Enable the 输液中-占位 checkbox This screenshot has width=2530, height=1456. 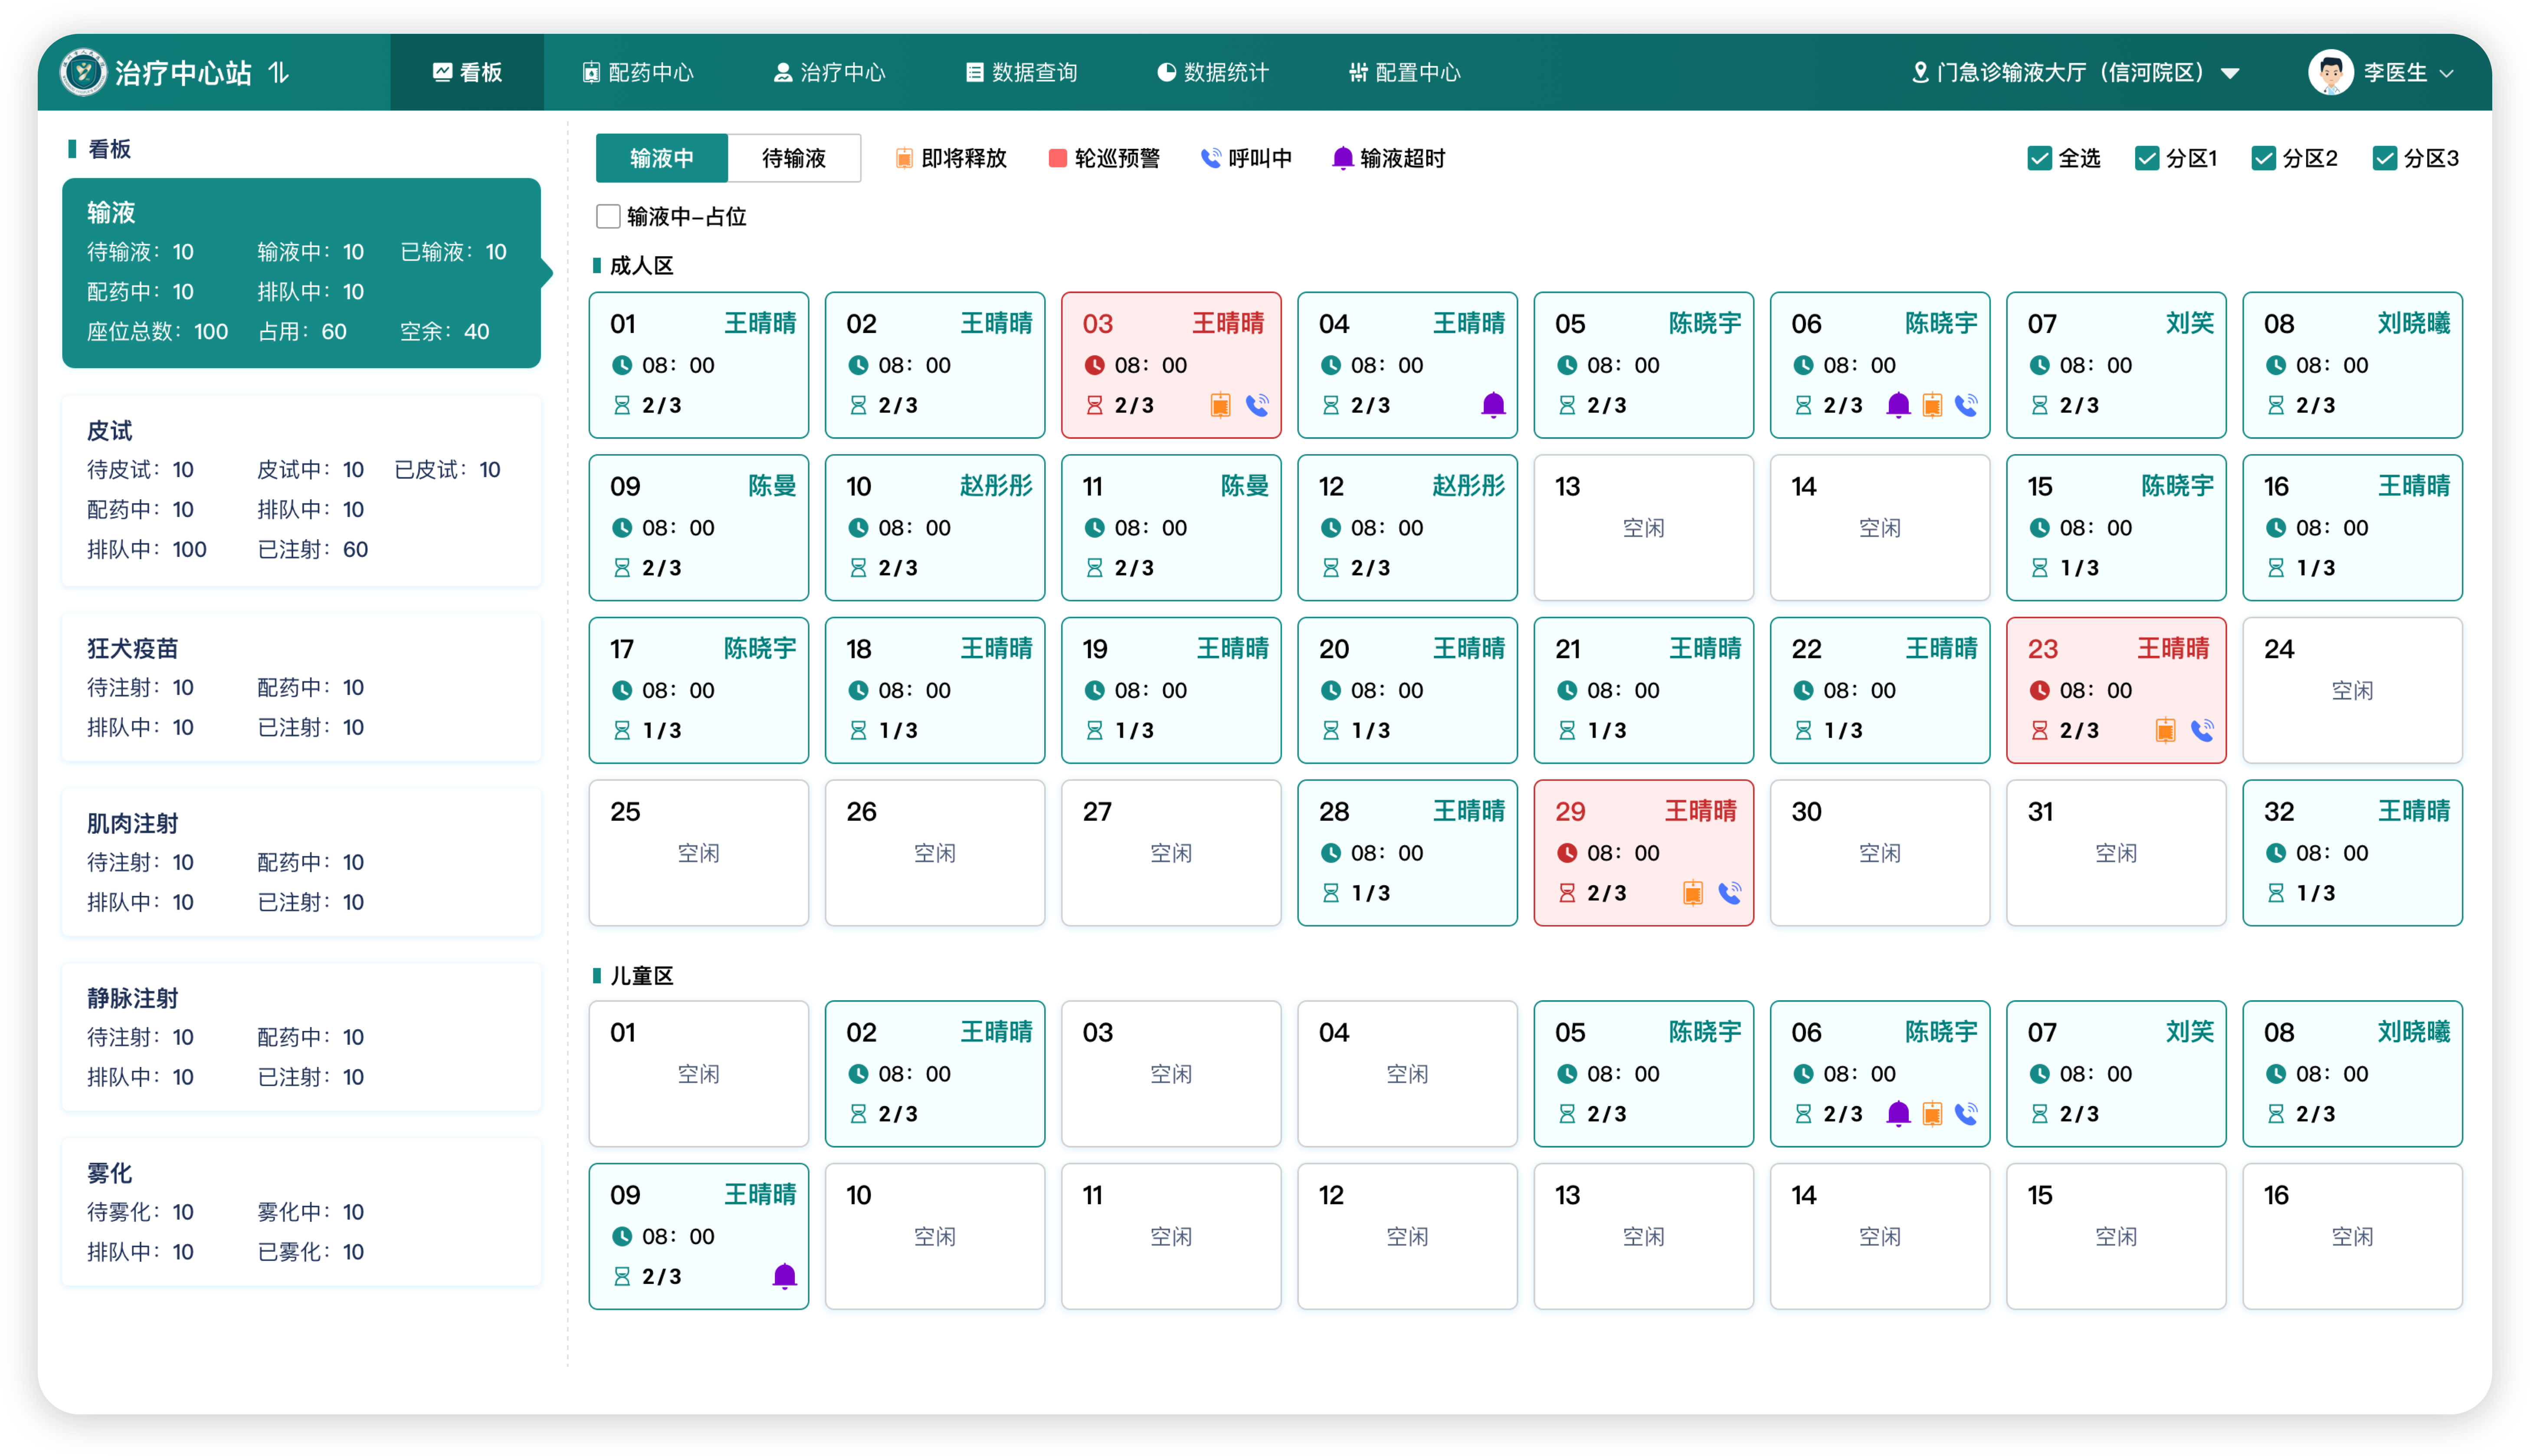tap(608, 217)
